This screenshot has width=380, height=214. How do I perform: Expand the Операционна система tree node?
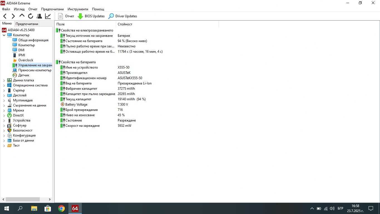point(4,85)
